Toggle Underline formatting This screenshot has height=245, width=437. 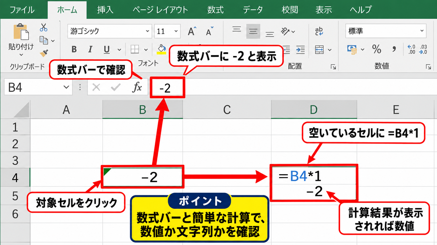(x=107, y=49)
